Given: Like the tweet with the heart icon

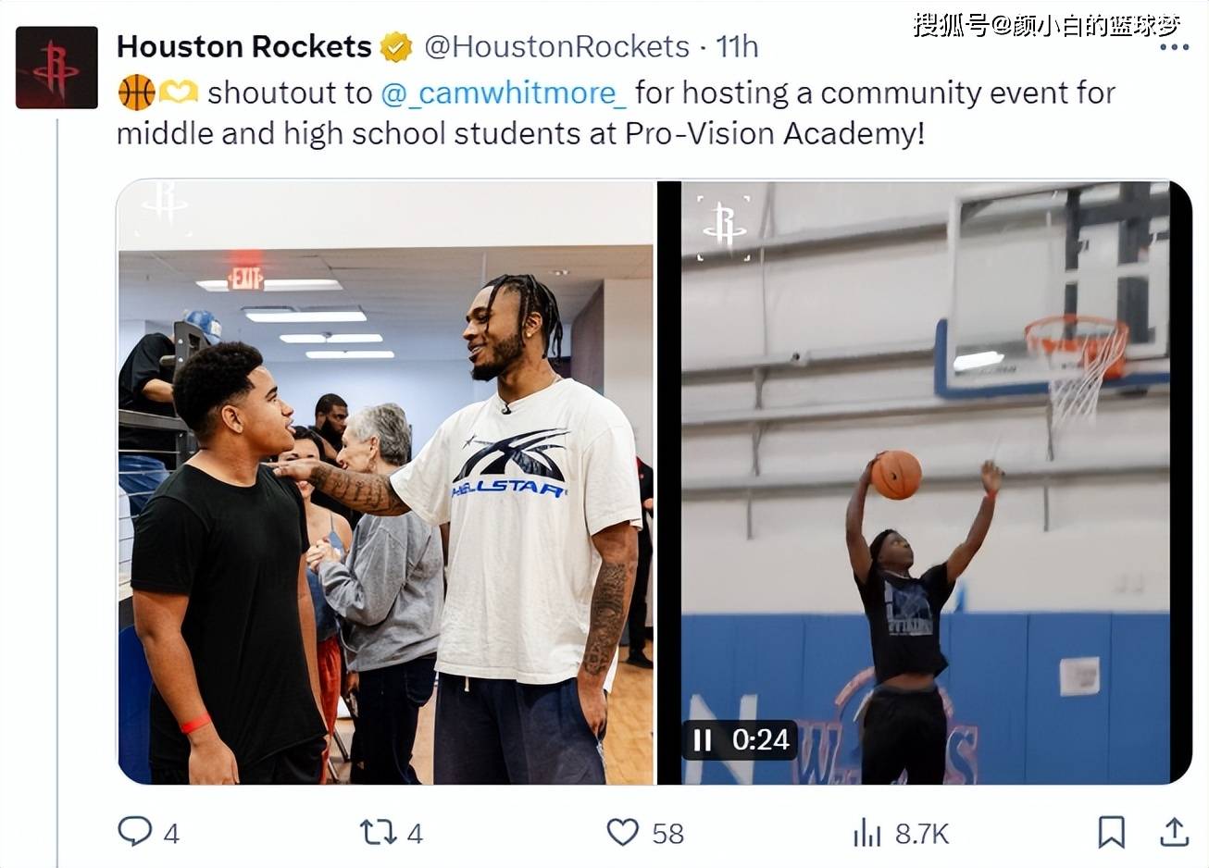Looking at the screenshot, I should [622, 832].
